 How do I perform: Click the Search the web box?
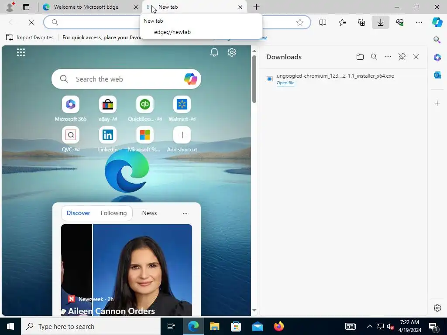click(x=126, y=79)
